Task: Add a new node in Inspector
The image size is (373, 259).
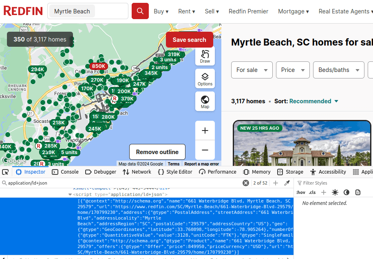Action: 276,183
